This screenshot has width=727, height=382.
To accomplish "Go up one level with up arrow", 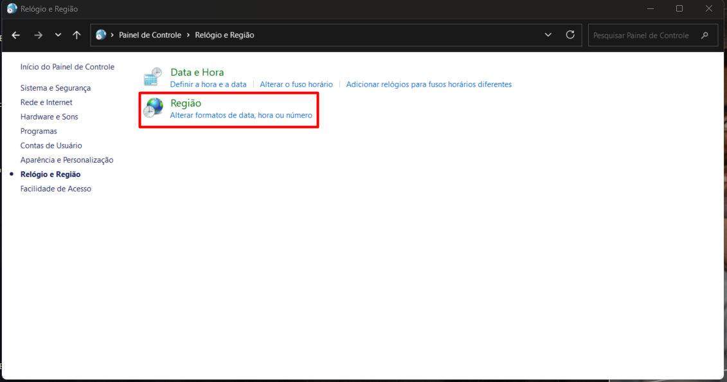I will click(76, 35).
